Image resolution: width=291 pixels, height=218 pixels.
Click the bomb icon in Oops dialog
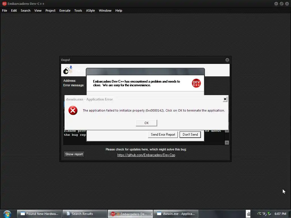[68, 70]
